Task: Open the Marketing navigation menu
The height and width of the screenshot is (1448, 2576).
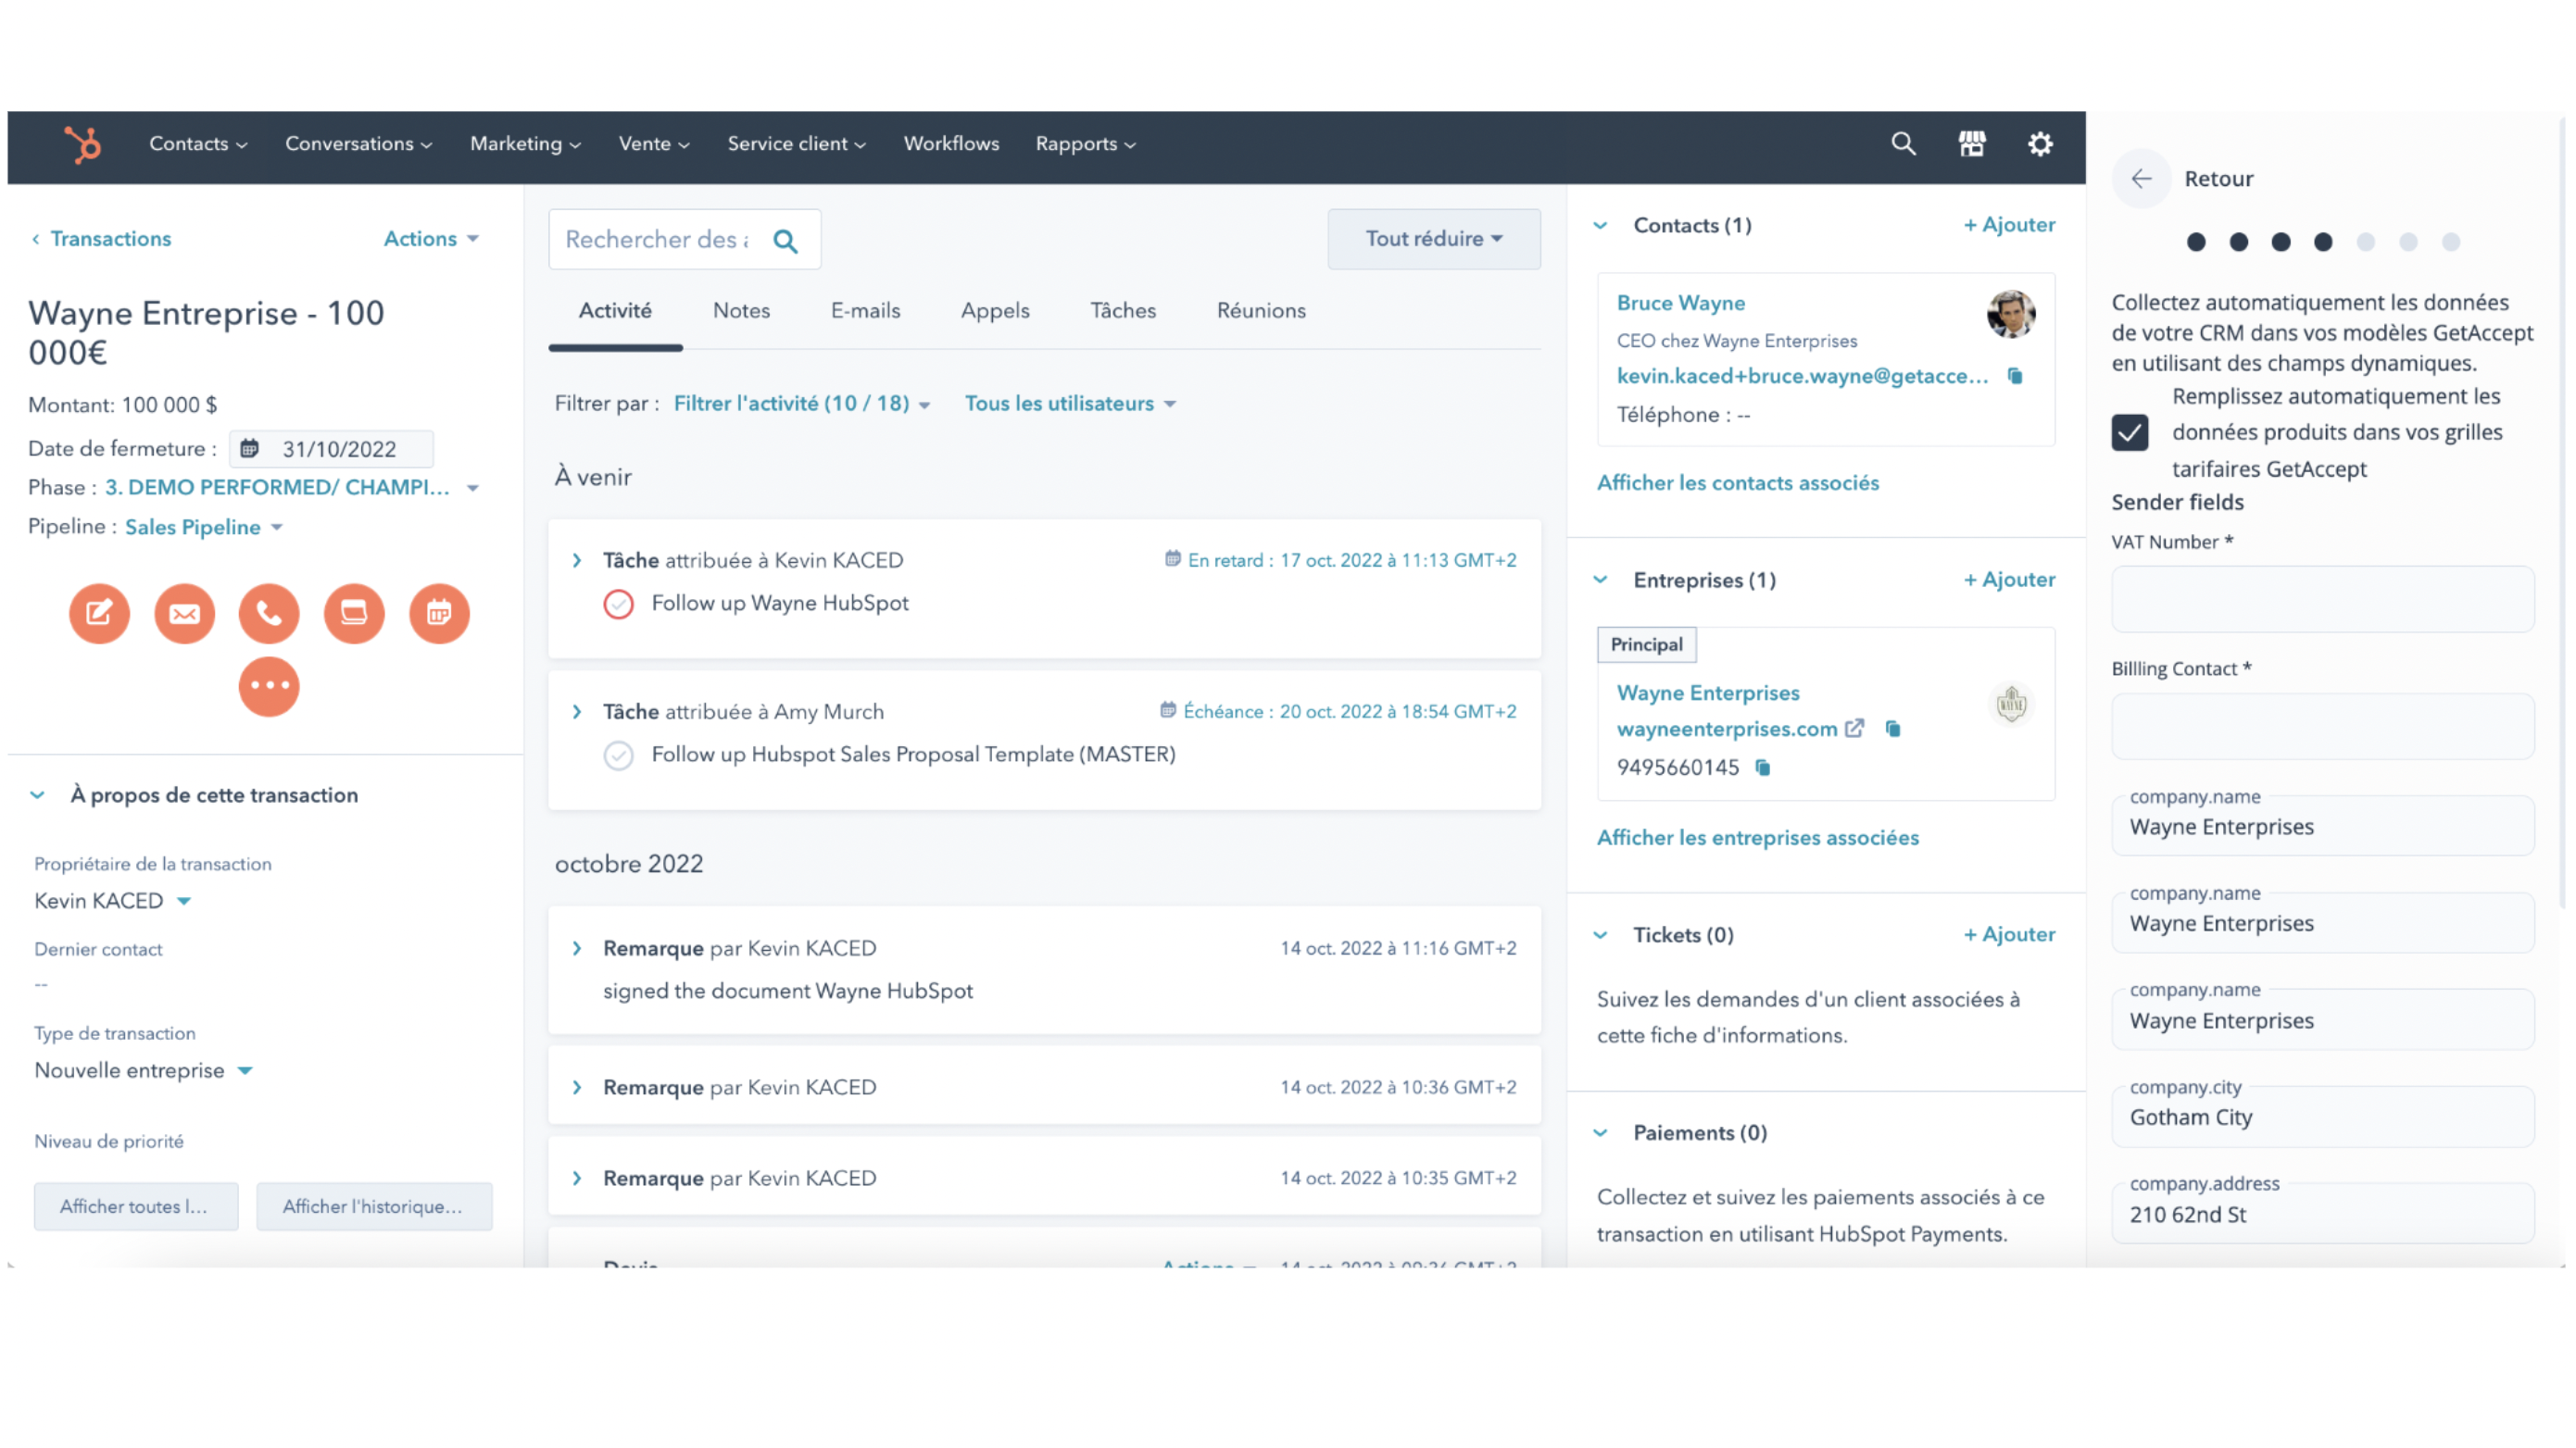Action: click(525, 144)
